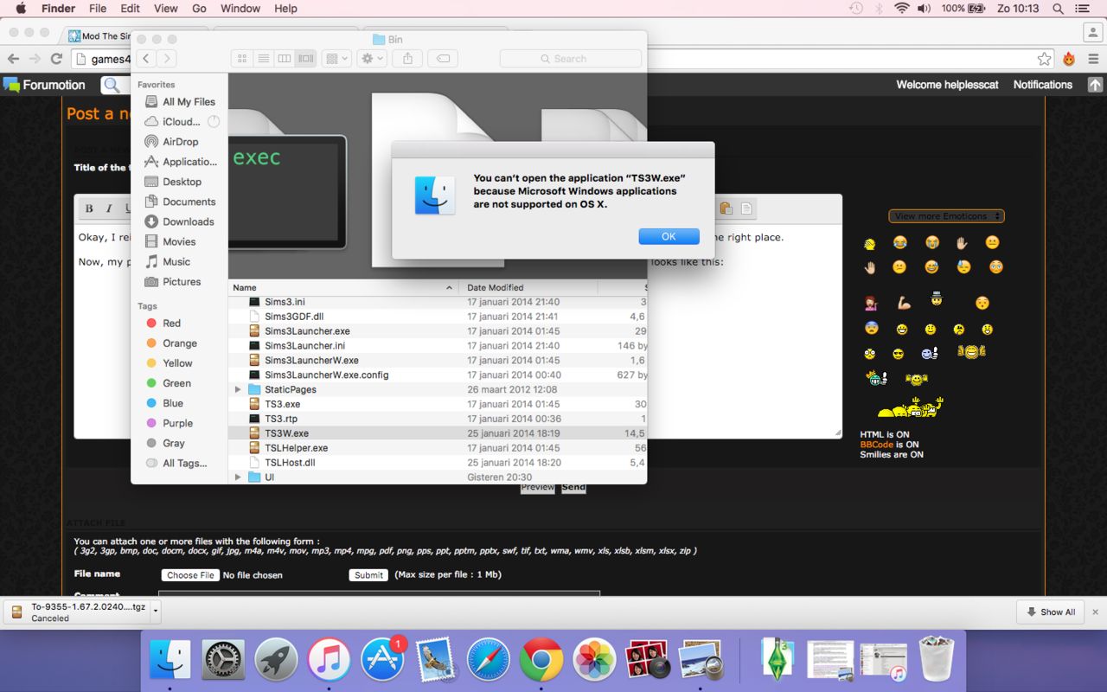
Task: Switch Finder to column view
Action: [284, 59]
